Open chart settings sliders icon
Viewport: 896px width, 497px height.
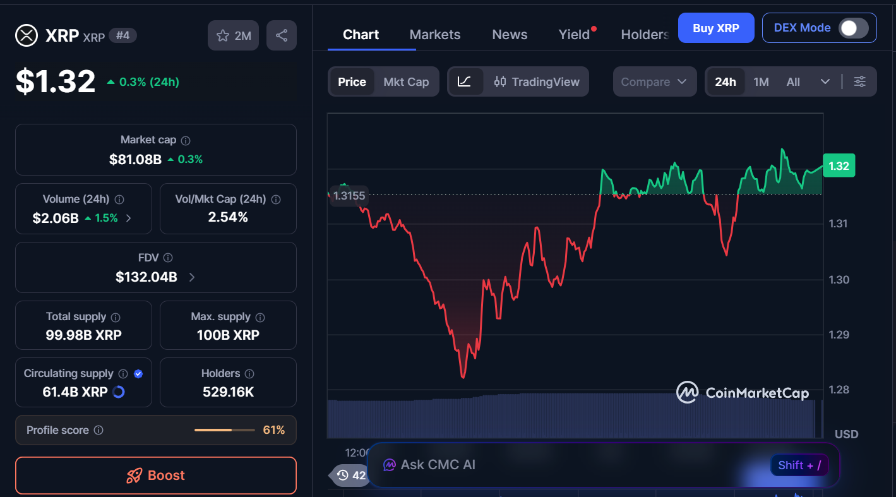pos(859,81)
